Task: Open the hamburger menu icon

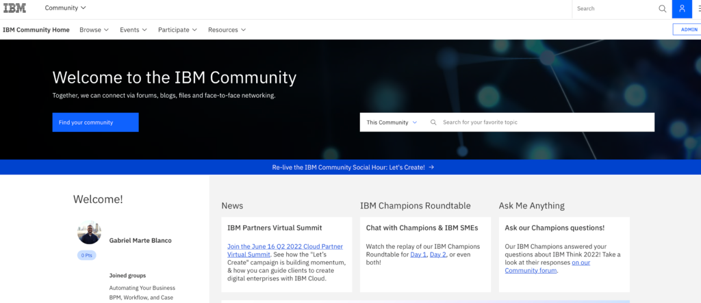Action: point(699,8)
